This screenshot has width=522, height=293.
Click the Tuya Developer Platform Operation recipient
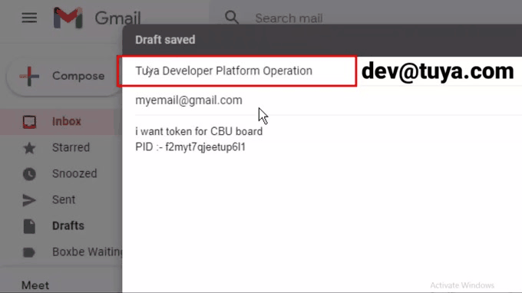[x=223, y=71]
